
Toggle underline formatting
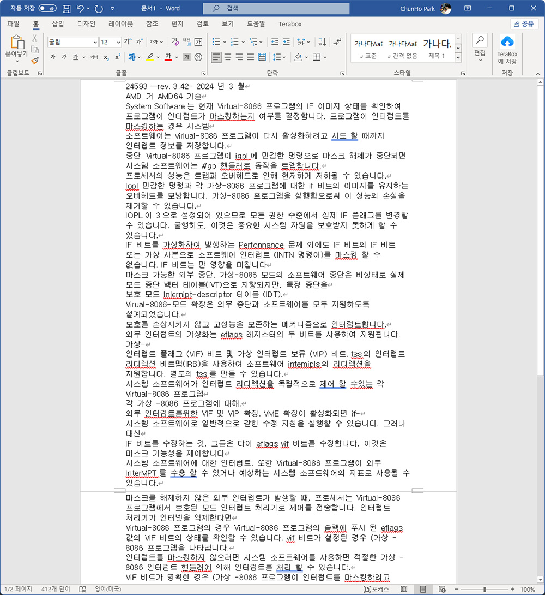(75, 57)
